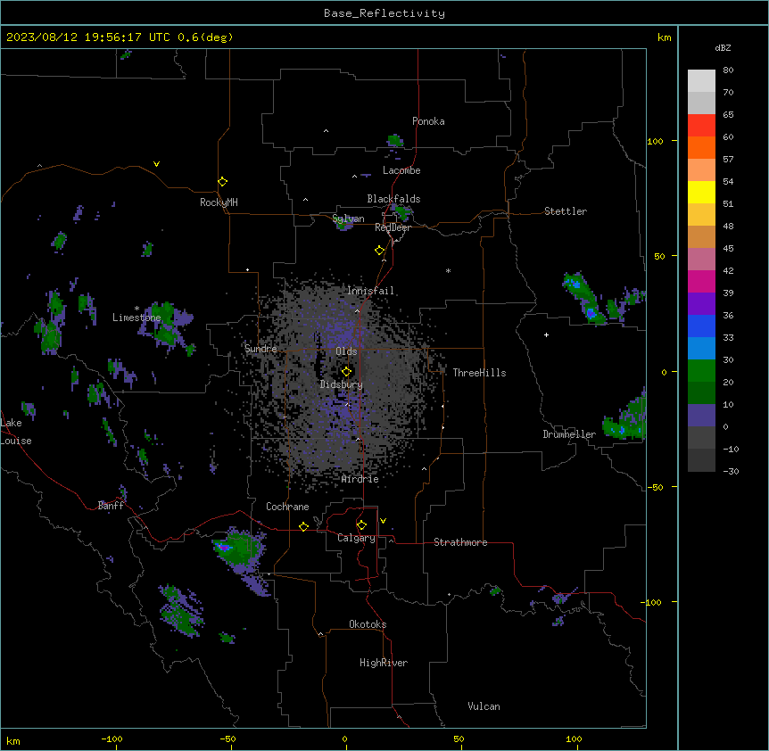
Task: Click the Sundre label
Action: coord(260,349)
